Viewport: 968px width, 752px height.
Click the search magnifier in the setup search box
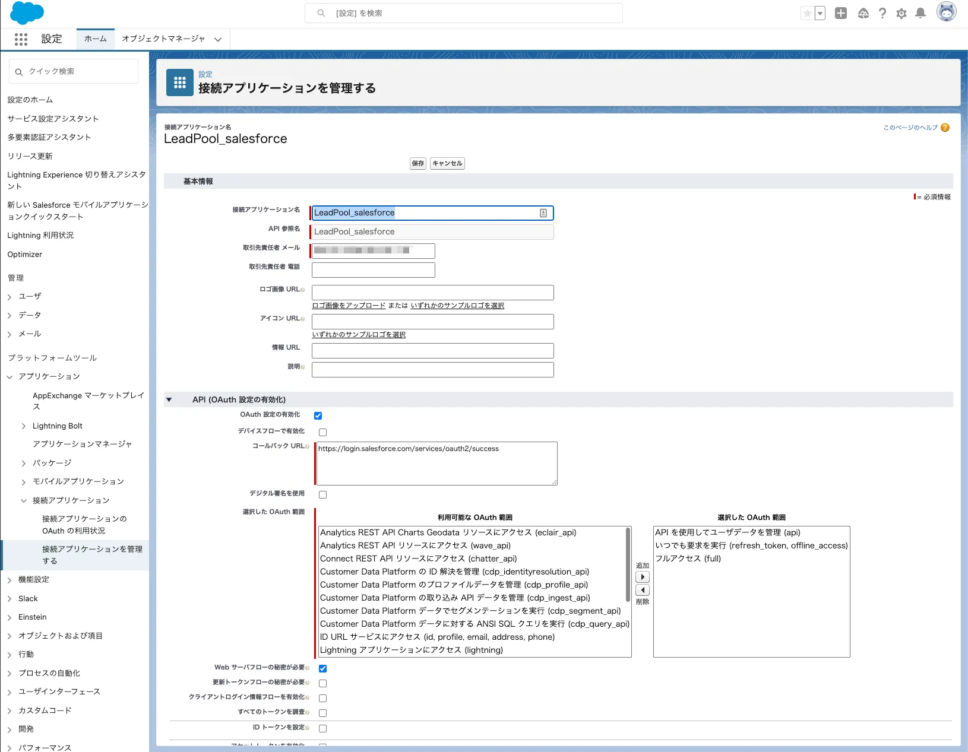(x=321, y=13)
